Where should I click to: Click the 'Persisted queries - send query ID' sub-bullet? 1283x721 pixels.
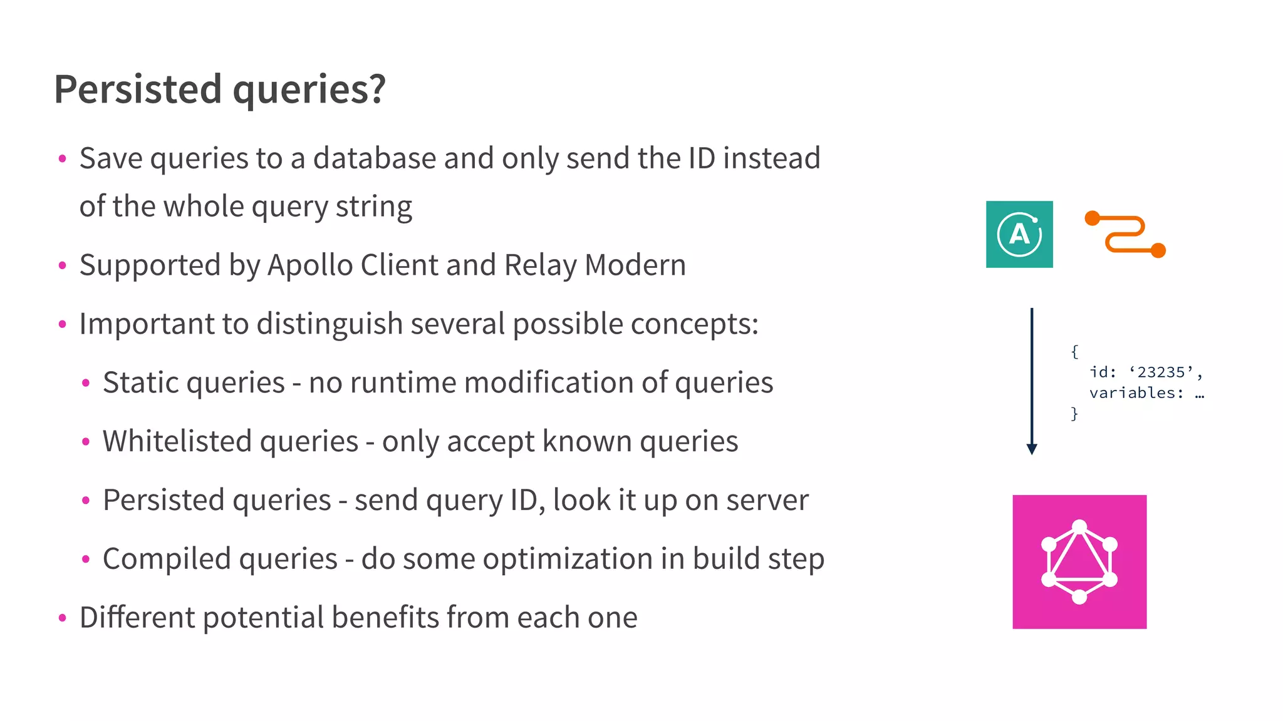pos(455,500)
